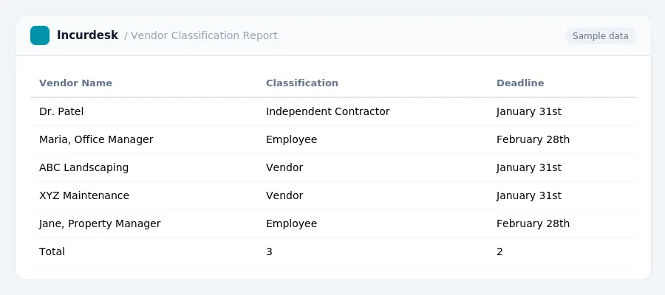
Task: Select the Independent Contractor cell
Action: point(327,112)
